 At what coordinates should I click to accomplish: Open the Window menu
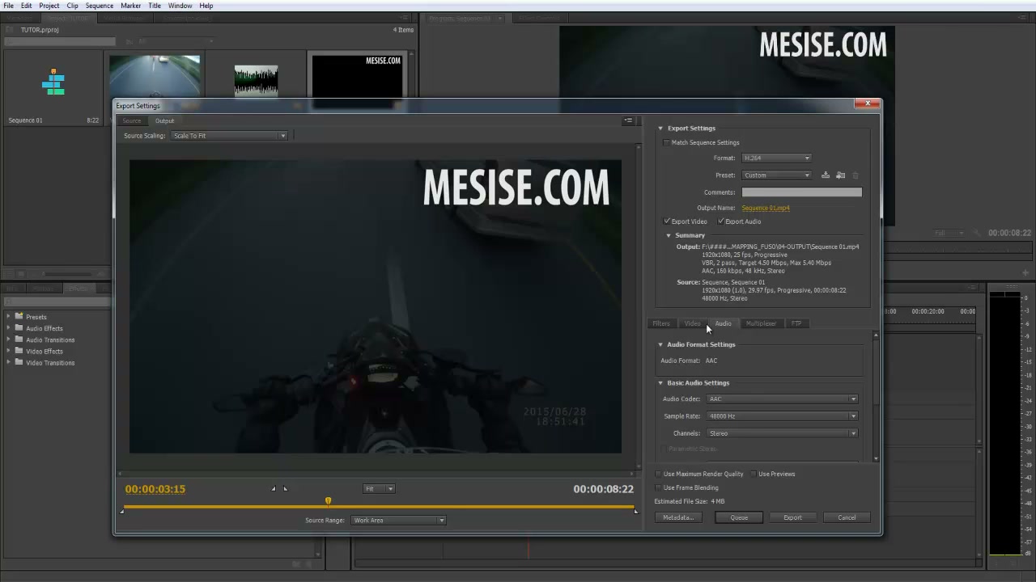[x=180, y=6]
